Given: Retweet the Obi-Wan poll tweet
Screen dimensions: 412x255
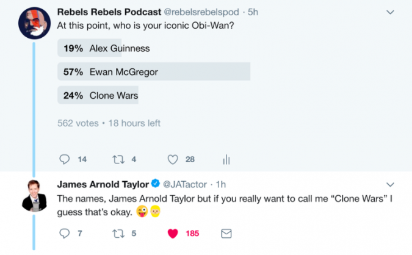Looking at the screenshot, I should point(119,159).
